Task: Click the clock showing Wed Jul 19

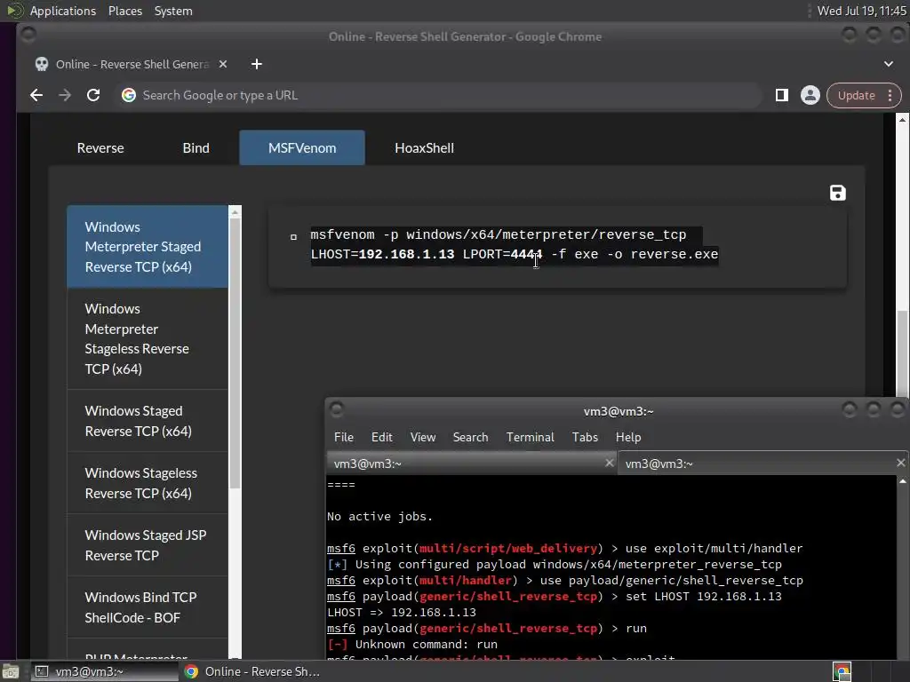Action: click(861, 11)
